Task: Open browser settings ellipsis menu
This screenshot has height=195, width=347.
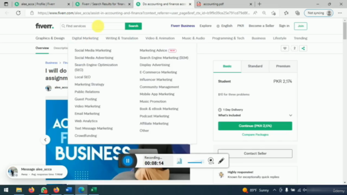Action: pyautogui.click(x=340, y=13)
